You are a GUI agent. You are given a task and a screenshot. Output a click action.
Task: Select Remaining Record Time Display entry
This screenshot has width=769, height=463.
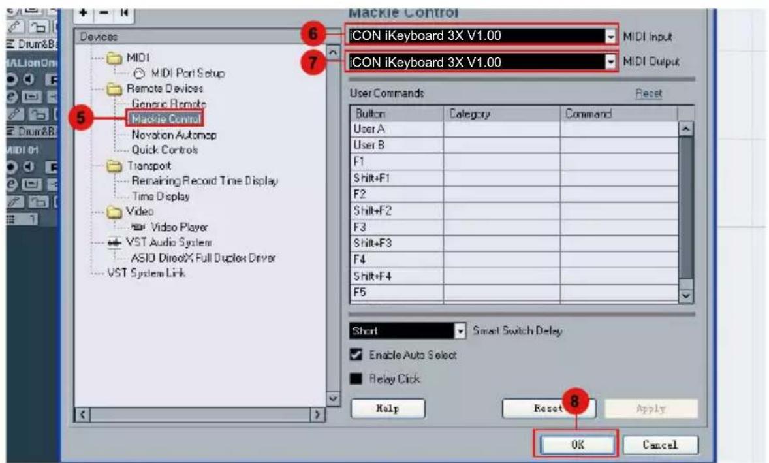[x=204, y=181]
